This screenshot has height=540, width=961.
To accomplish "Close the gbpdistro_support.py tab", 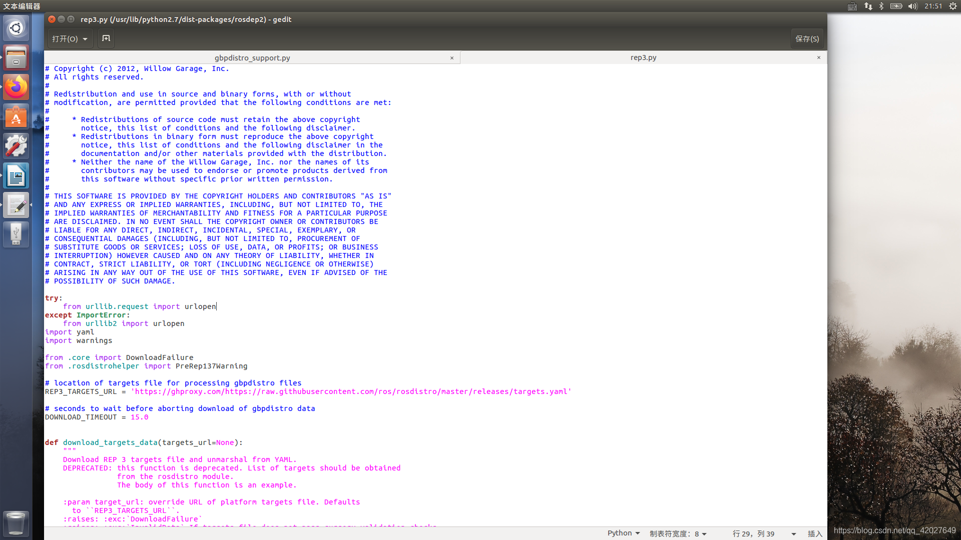I will [x=452, y=57].
